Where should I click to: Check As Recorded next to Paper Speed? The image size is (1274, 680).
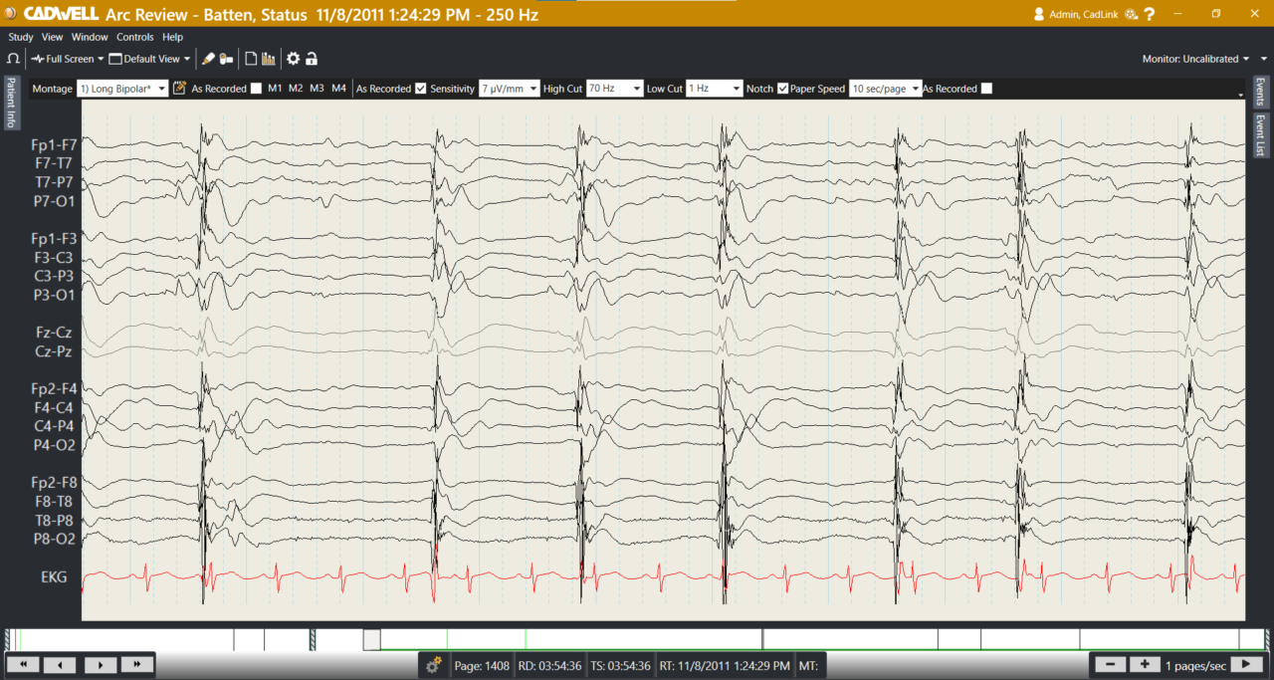[986, 89]
